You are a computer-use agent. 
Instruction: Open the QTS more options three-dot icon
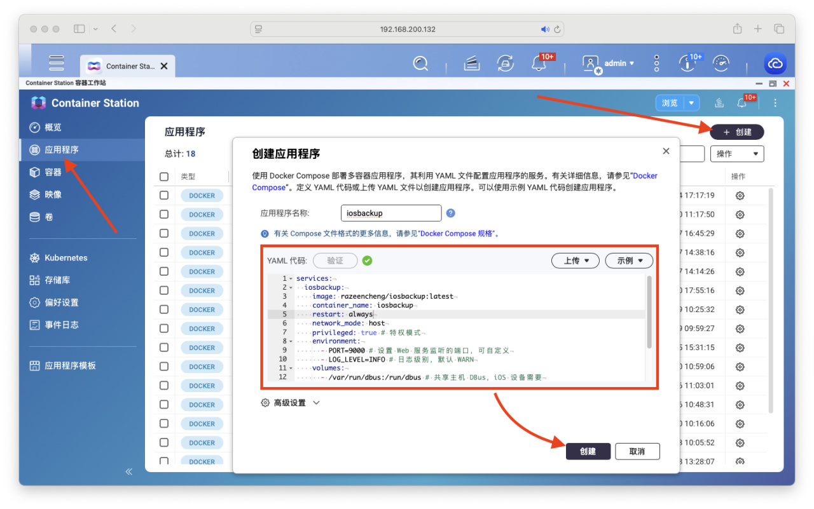(657, 63)
